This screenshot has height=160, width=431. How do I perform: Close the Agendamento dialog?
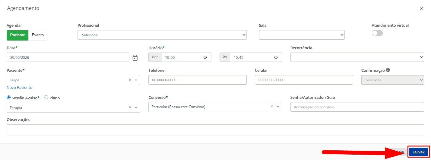(x=422, y=8)
